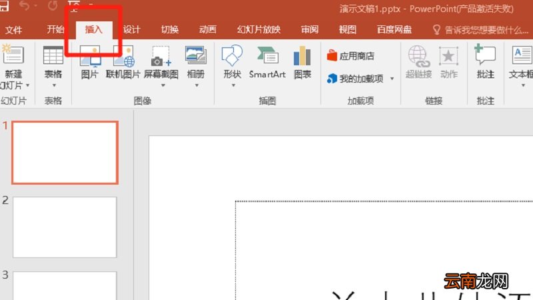The height and width of the screenshot is (300, 533).
Task: Open the Baidu Netdisk (百度网盘) tab
Action: click(x=394, y=29)
